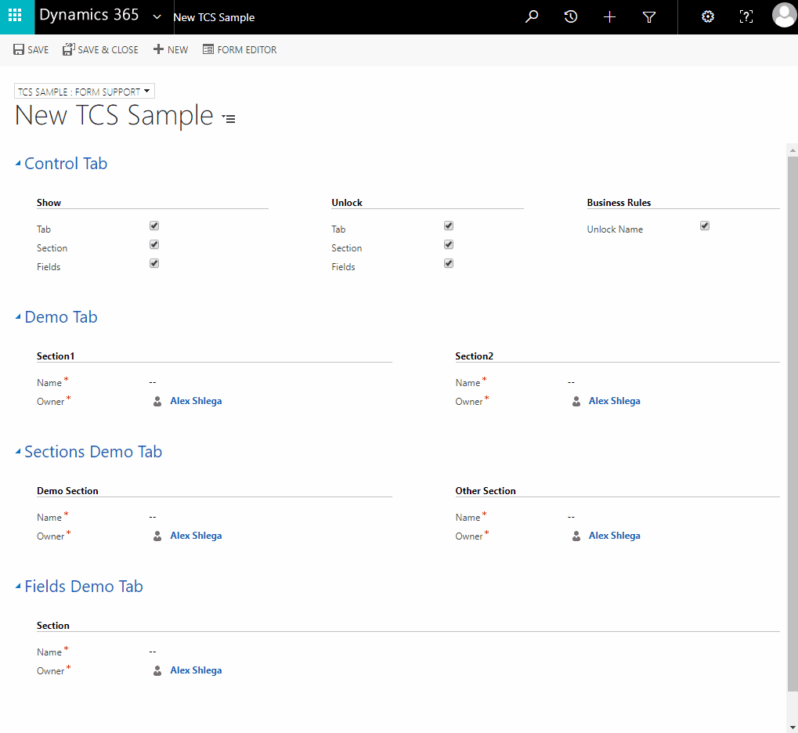Collapse the Sections Demo Tab triangle

click(x=18, y=452)
